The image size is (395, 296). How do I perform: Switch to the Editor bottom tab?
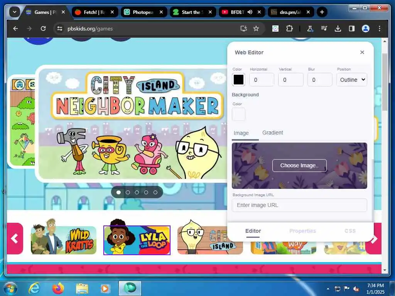253,231
